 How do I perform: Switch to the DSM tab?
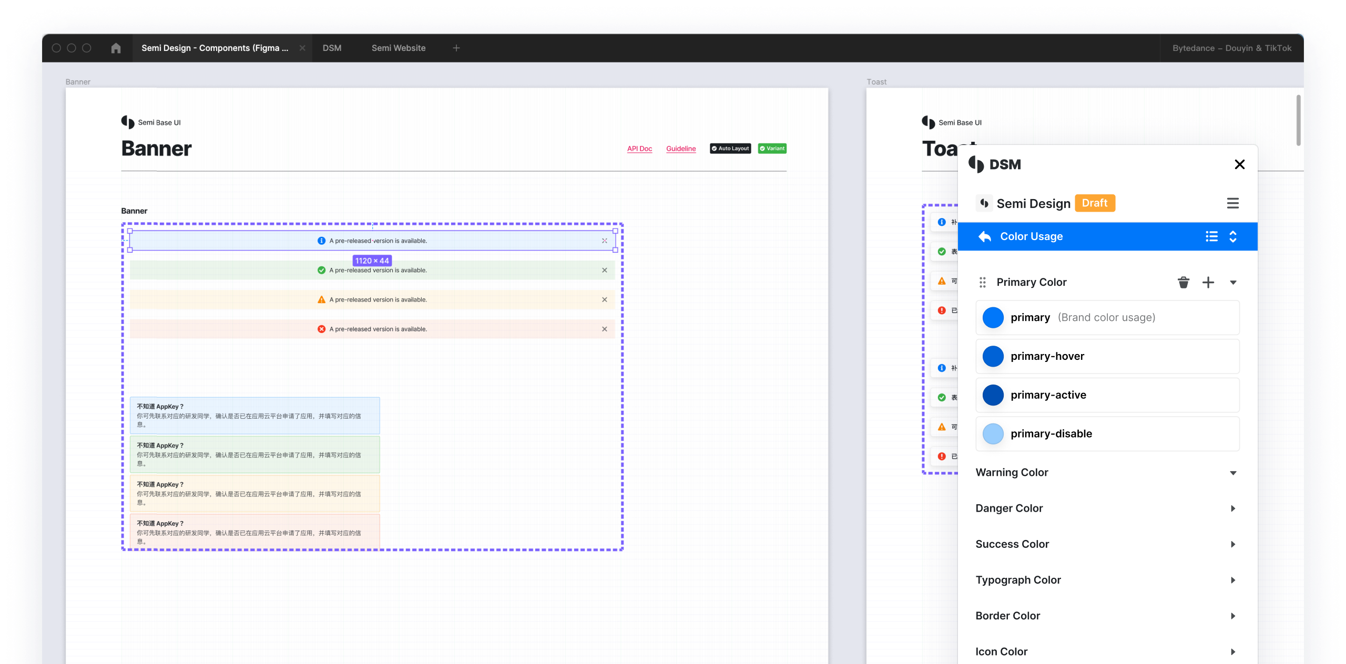pyautogui.click(x=332, y=48)
